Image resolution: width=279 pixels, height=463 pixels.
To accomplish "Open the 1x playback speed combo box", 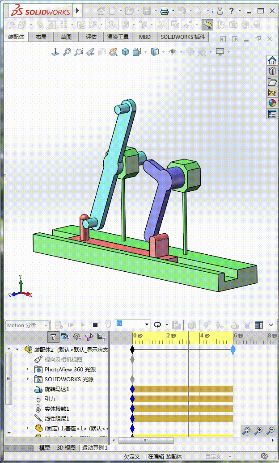I will tap(132, 324).
